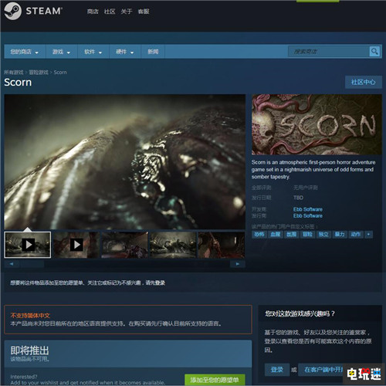The image size is (386, 386).
Task: Open 社区 in the top menu
Action: [110, 12]
